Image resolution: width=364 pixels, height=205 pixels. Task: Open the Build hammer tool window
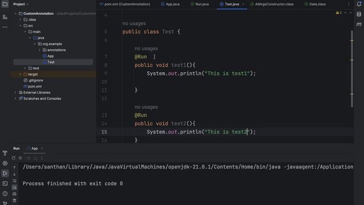tap(5, 153)
